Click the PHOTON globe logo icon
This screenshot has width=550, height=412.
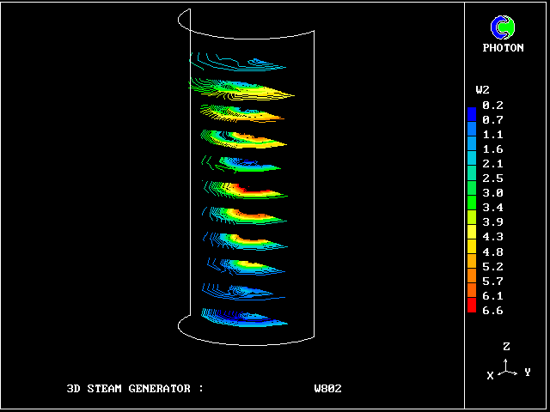(x=502, y=27)
